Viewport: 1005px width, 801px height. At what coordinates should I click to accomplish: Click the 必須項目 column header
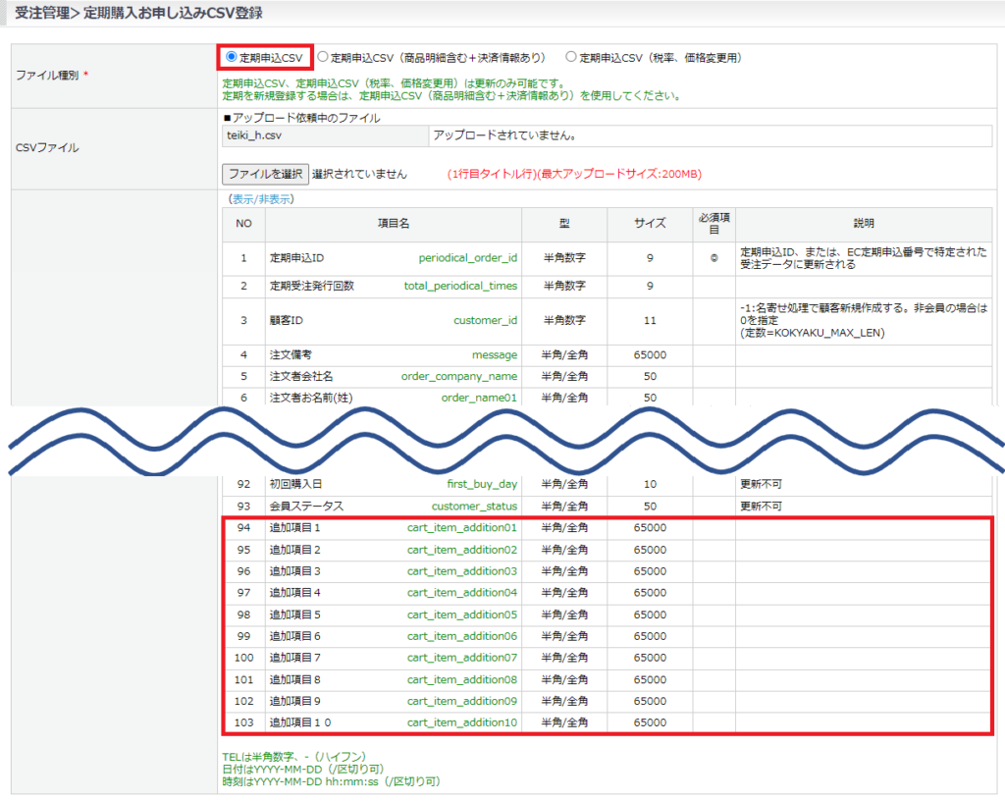pos(714,224)
